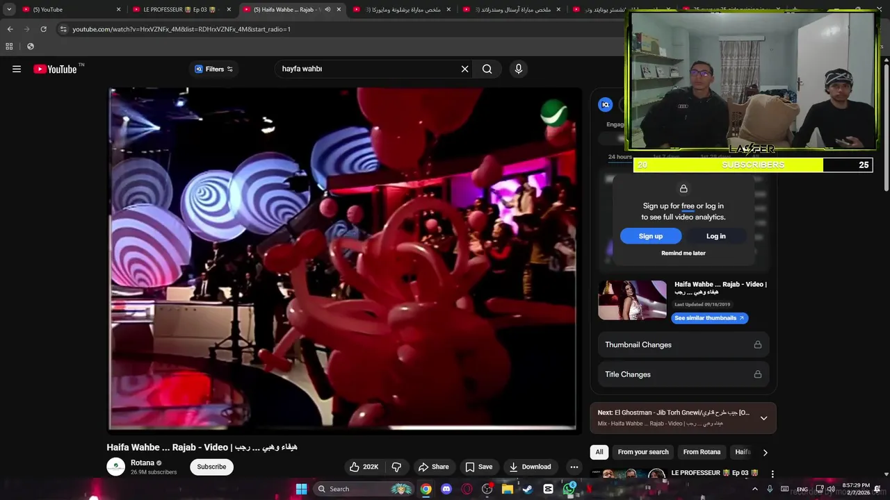Screen dimensions: 890x500
Task: Click the address bar URL
Action: tap(181, 29)
